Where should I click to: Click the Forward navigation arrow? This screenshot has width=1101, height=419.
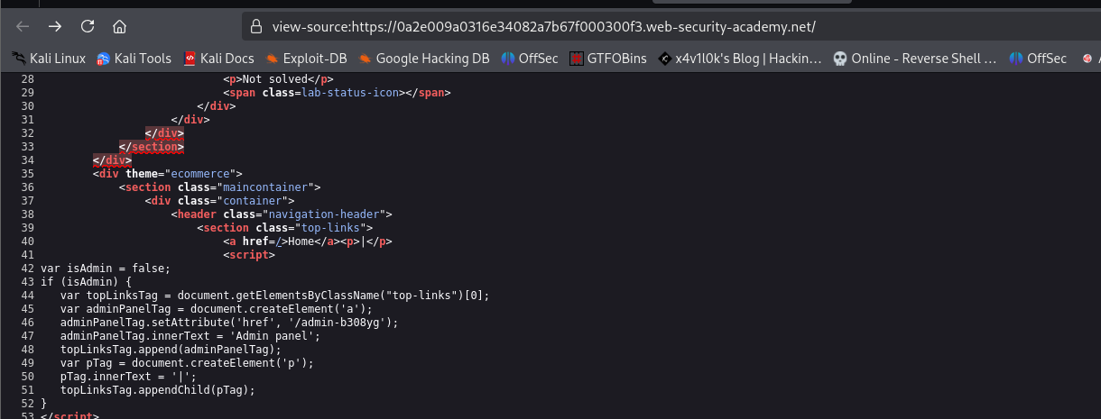tap(55, 26)
